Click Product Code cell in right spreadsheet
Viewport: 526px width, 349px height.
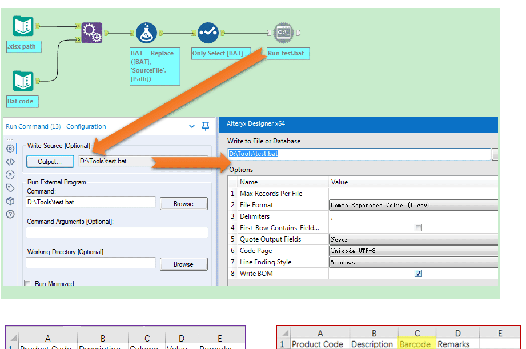[x=320, y=344]
